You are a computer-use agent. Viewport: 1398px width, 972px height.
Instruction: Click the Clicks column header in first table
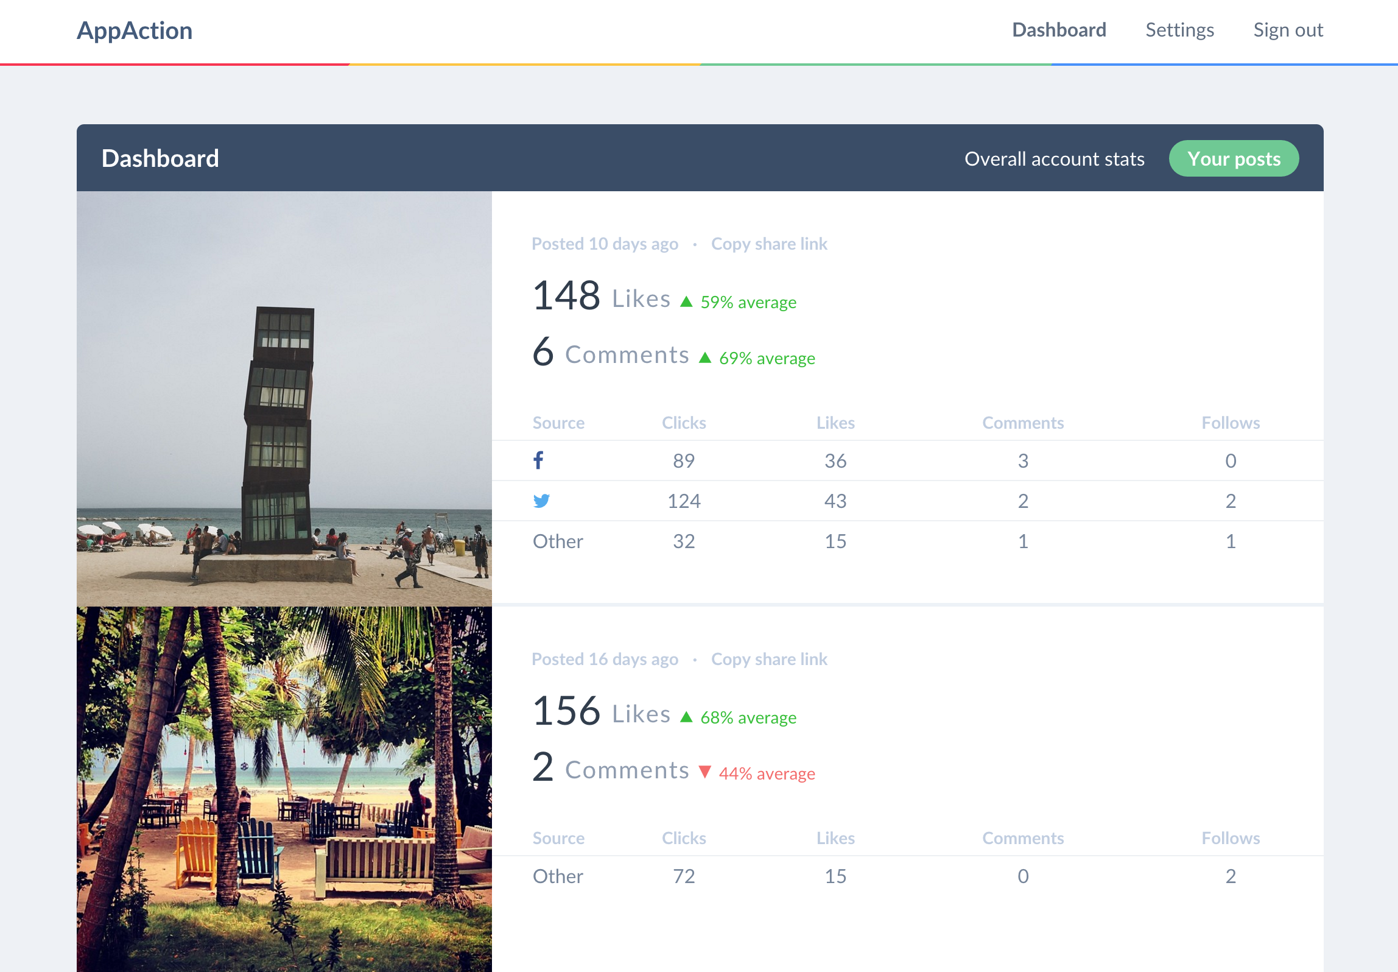click(x=684, y=423)
